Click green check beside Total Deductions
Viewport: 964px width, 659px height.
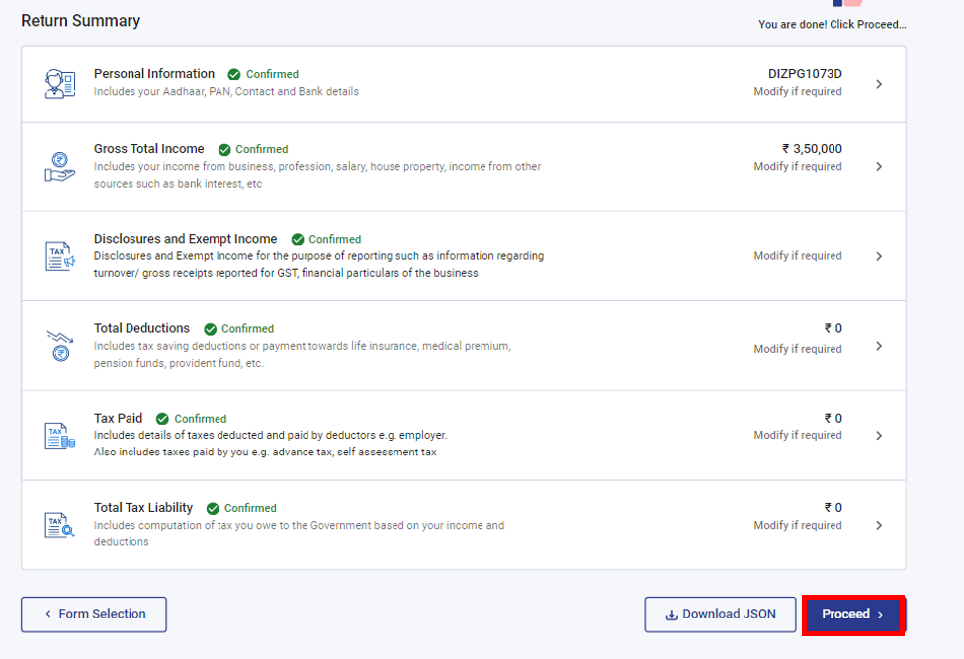(x=211, y=329)
